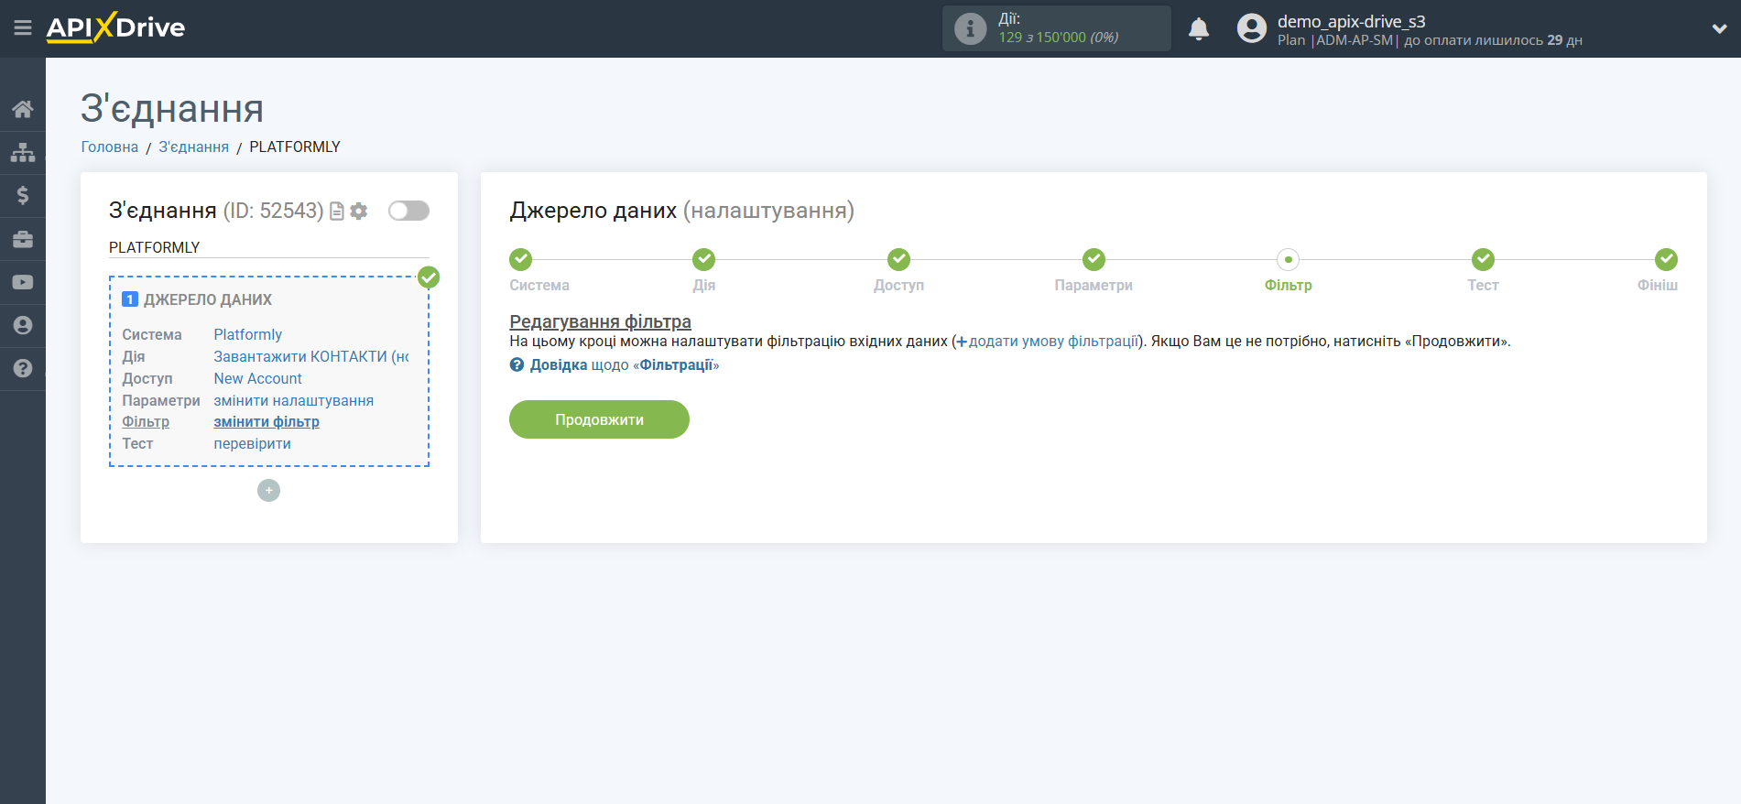Open the notifications bell
Image resolution: width=1741 pixels, height=804 pixels.
1199,28
